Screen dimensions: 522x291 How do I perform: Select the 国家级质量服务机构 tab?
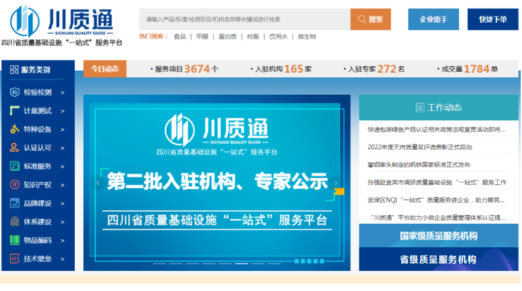point(438,236)
